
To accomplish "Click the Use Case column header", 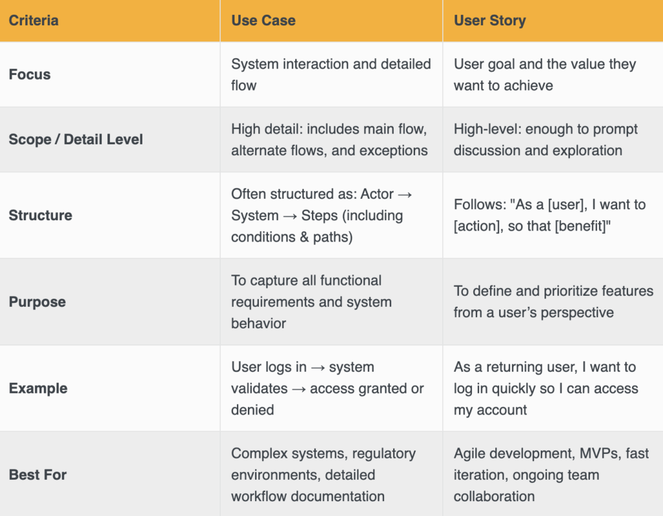I will pos(263,20).
